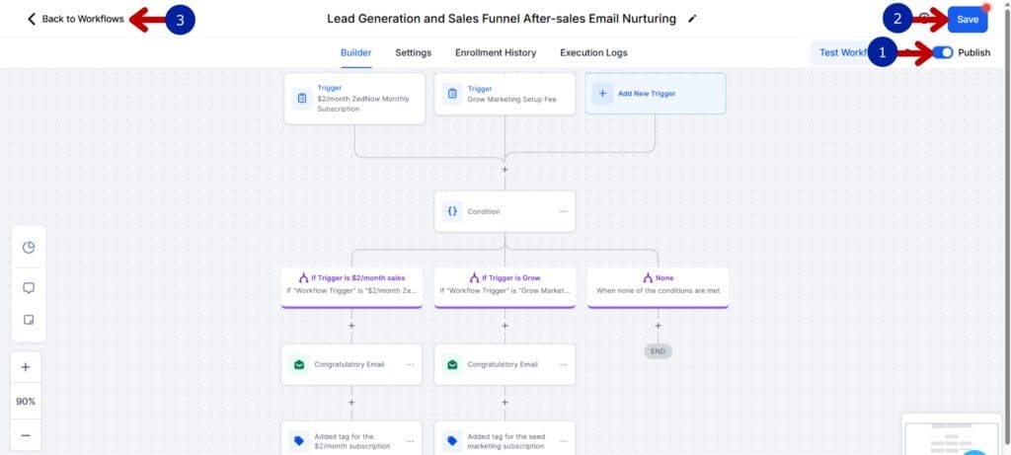Save the workflow
Image resolution: width=1011 pixels, height=455 pixels.
point(968,20)
